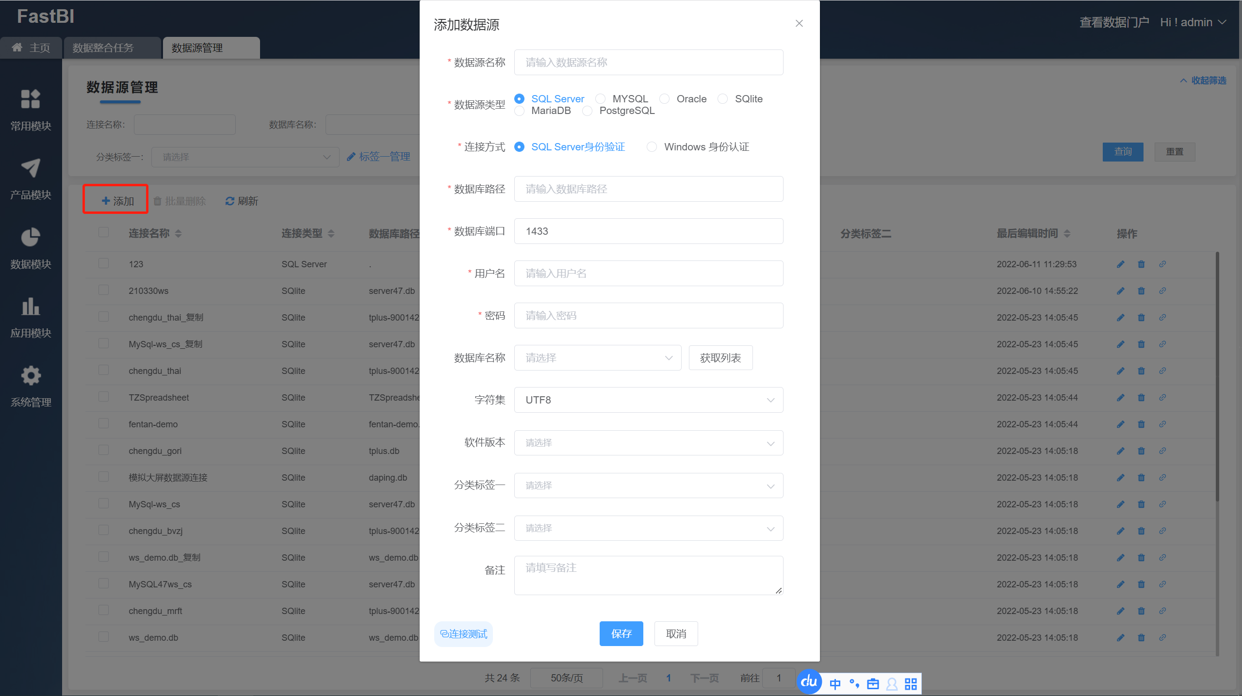Viewport: 1242px width, 696px height.
Task: Switch to the 数据整合任务 tab
Action: (103, 48)
